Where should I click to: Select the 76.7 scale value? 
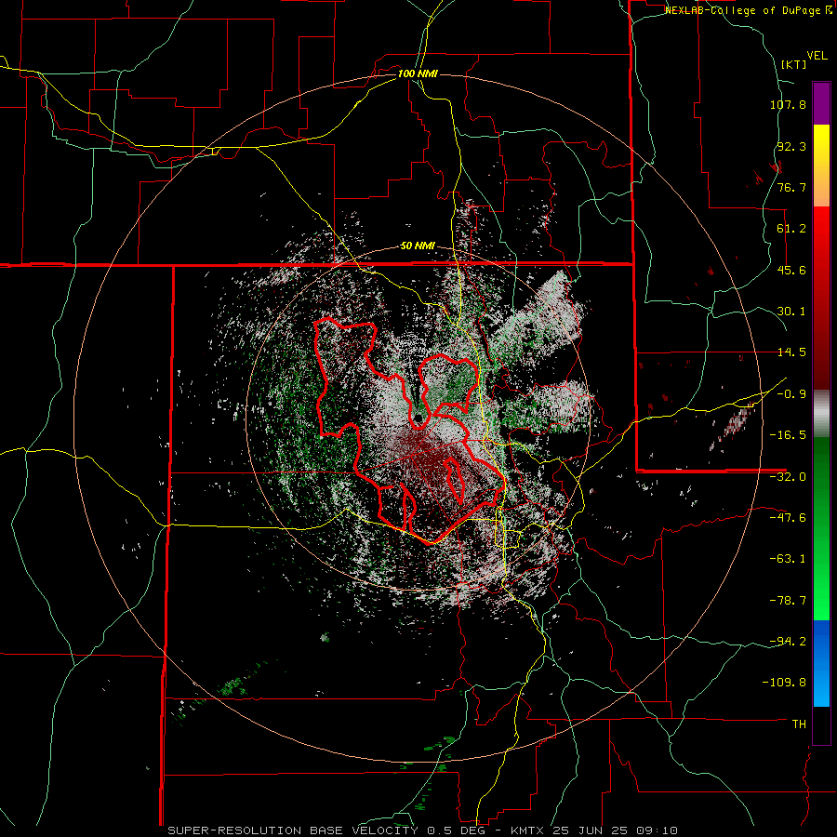(x=791, y=187)
